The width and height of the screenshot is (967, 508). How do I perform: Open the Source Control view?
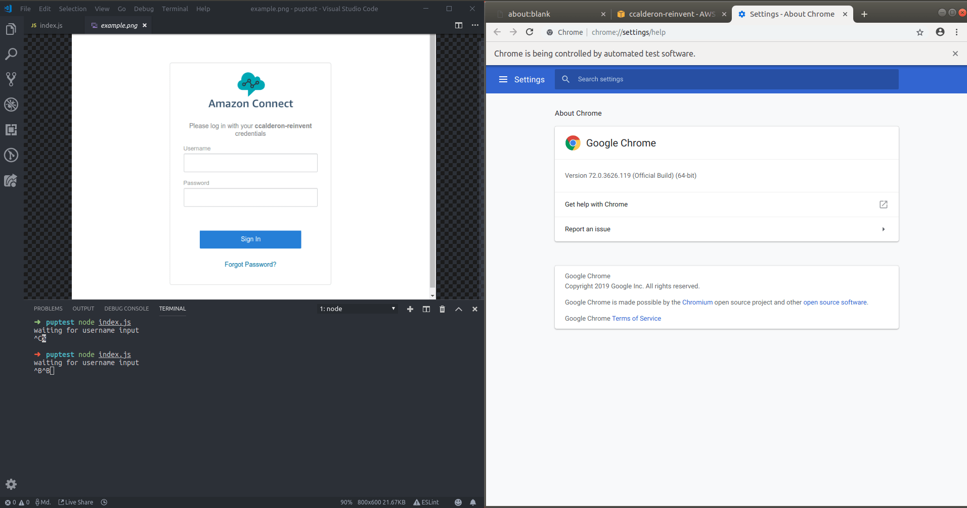[x=11, y=79]
